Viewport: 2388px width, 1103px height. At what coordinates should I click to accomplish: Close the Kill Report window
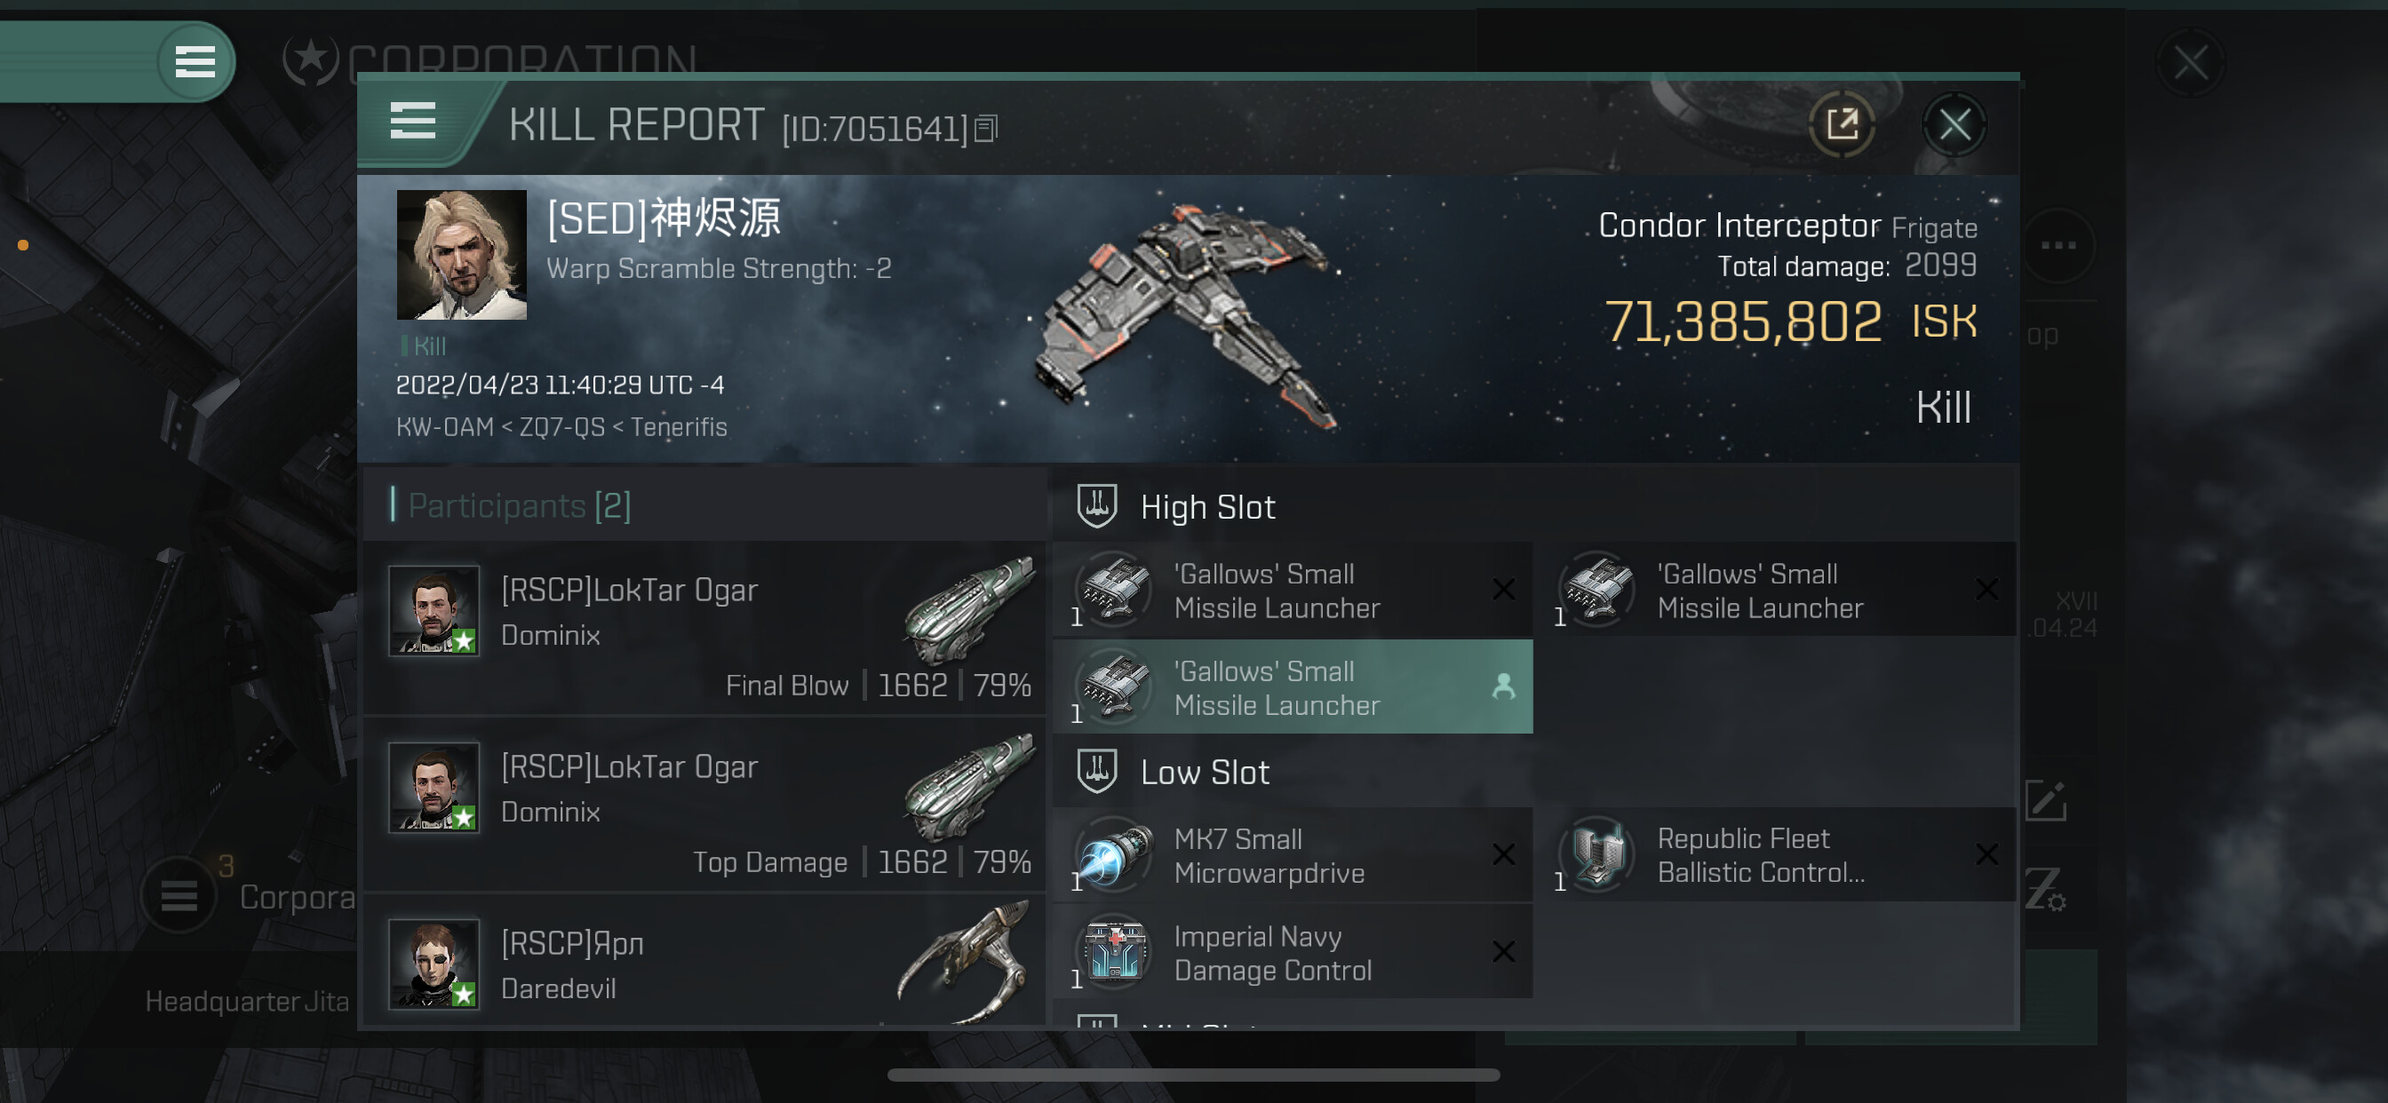coord(1954,124)
